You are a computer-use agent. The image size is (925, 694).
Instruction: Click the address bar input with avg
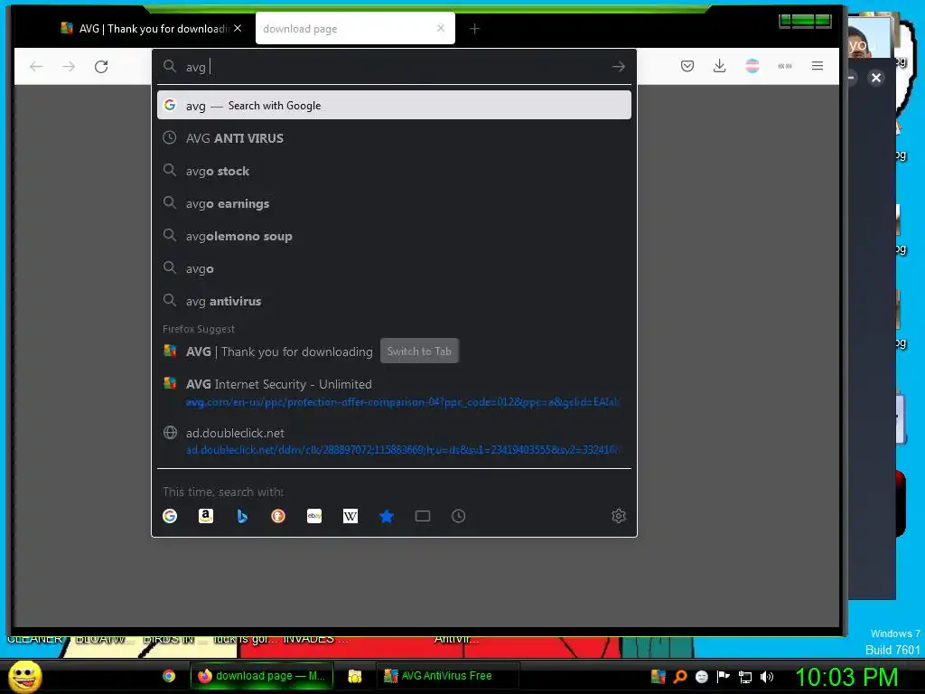(x=394, y=67)
